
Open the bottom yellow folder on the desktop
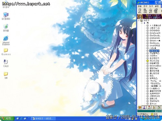[6, 75]
